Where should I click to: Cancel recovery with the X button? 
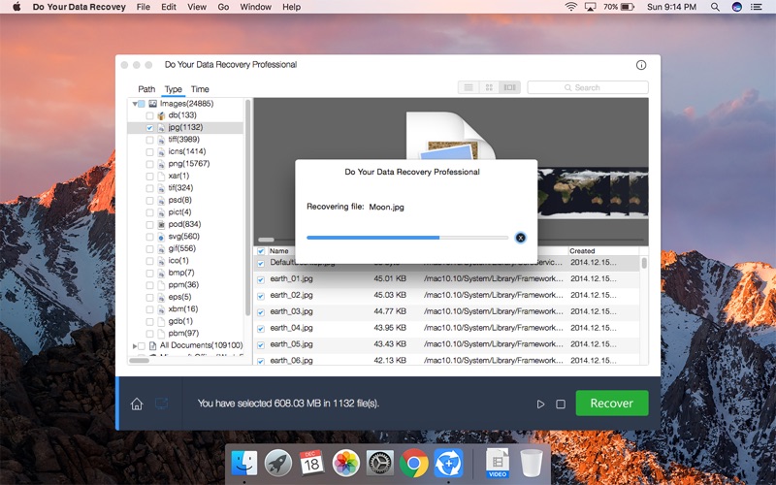(x=520, y=238)
